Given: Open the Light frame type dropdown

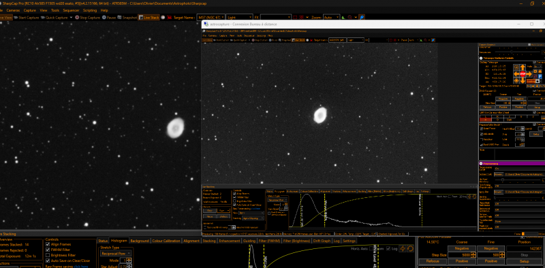Looking at the screenshot, I should point(240,17).
